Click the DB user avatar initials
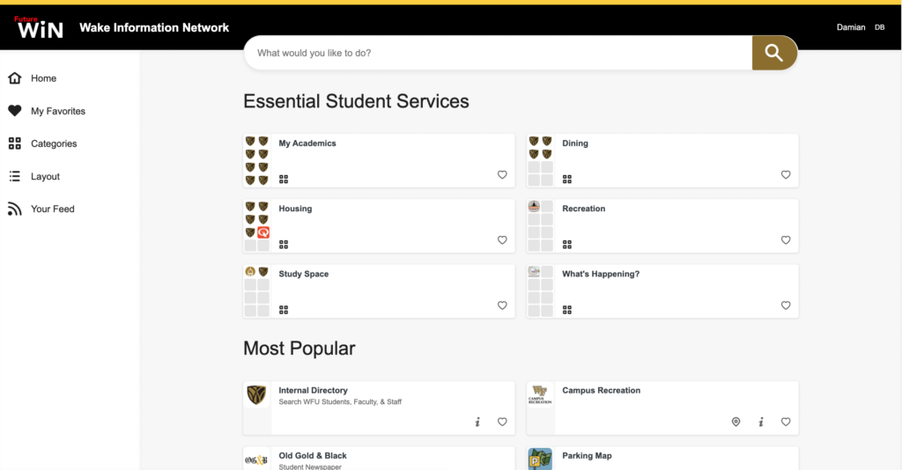The height and width of the screenshot is (470, 902). (x=880, y=27)
